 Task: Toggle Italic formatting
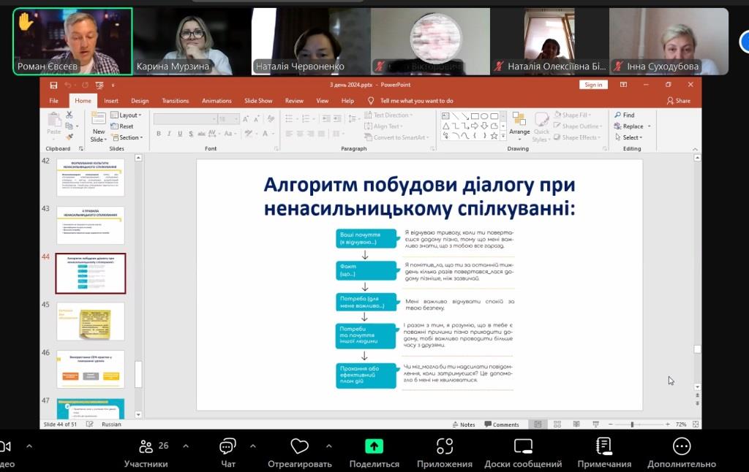[x=169, y=134]
